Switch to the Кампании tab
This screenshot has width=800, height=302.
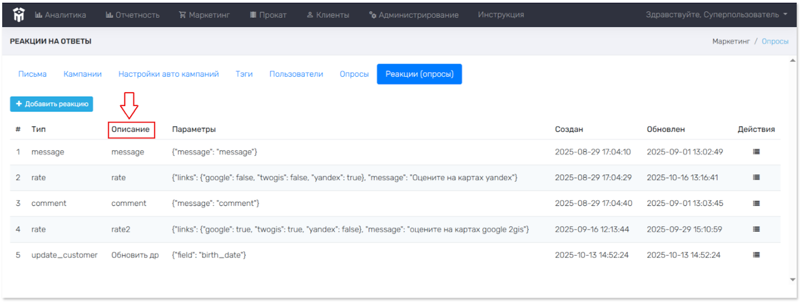point(82,74)
